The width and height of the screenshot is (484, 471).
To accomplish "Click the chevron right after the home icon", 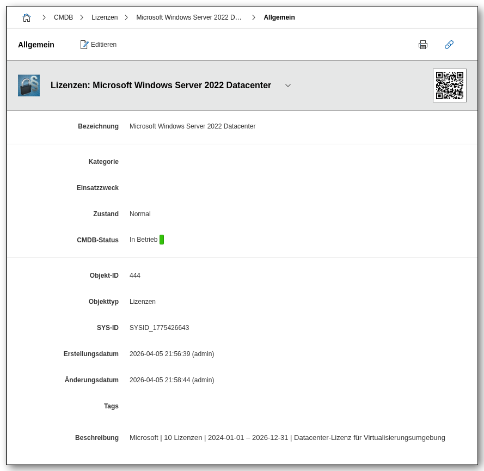I will tap(44, 17).
